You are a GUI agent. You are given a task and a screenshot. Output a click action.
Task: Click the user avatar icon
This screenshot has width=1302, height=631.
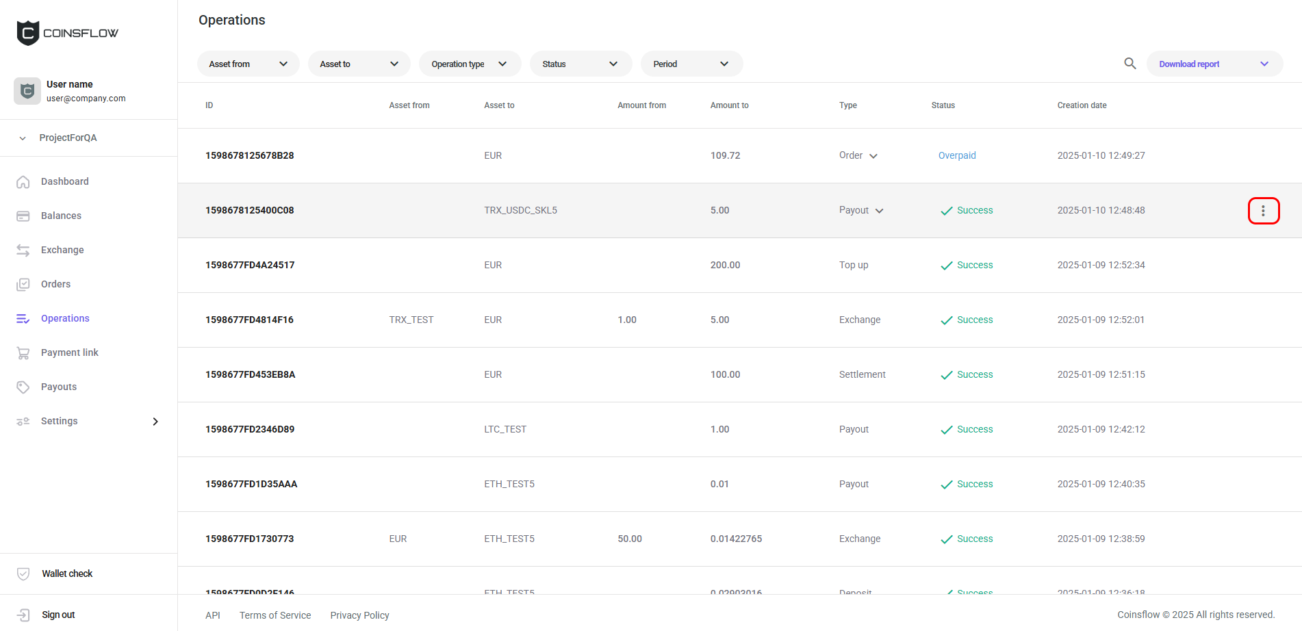(x=27, y=91)
